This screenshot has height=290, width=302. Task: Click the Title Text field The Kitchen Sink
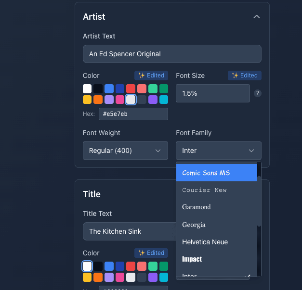click(x=130, y=231)
